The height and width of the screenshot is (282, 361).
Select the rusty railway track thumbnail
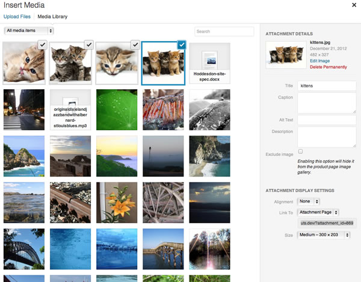70,202
